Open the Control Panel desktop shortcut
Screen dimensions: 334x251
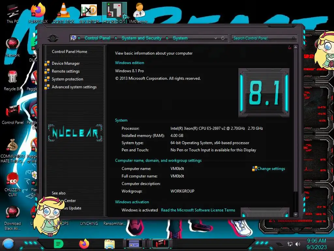point(13,115)
